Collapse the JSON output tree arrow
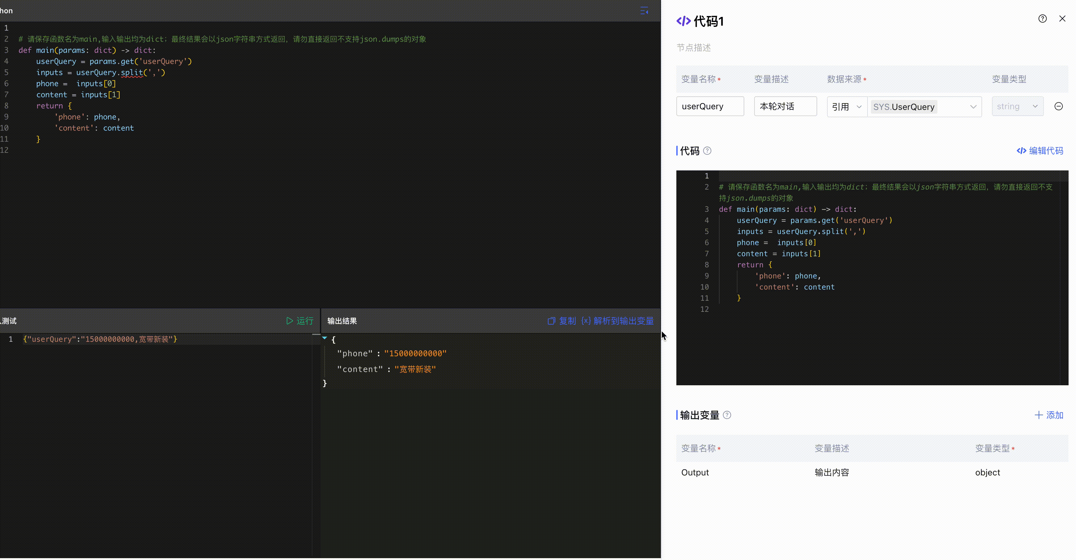1076x560 pixels. click(325, 338)
